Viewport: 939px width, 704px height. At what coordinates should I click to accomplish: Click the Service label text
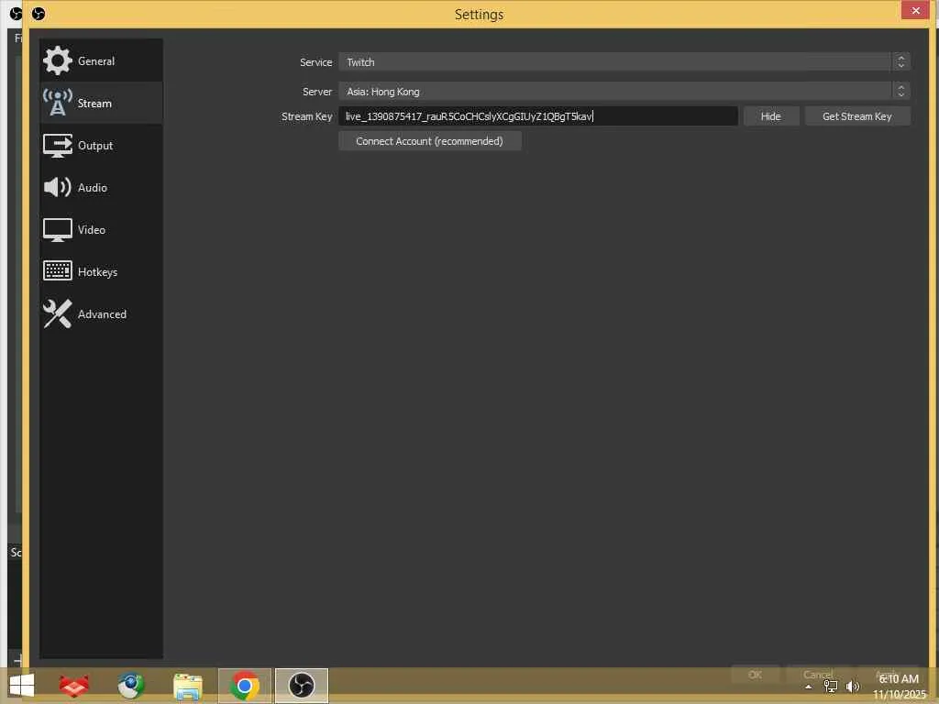pos(315,62)
